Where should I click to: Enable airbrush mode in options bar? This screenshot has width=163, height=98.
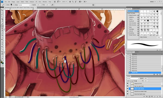tap(52, 5)
